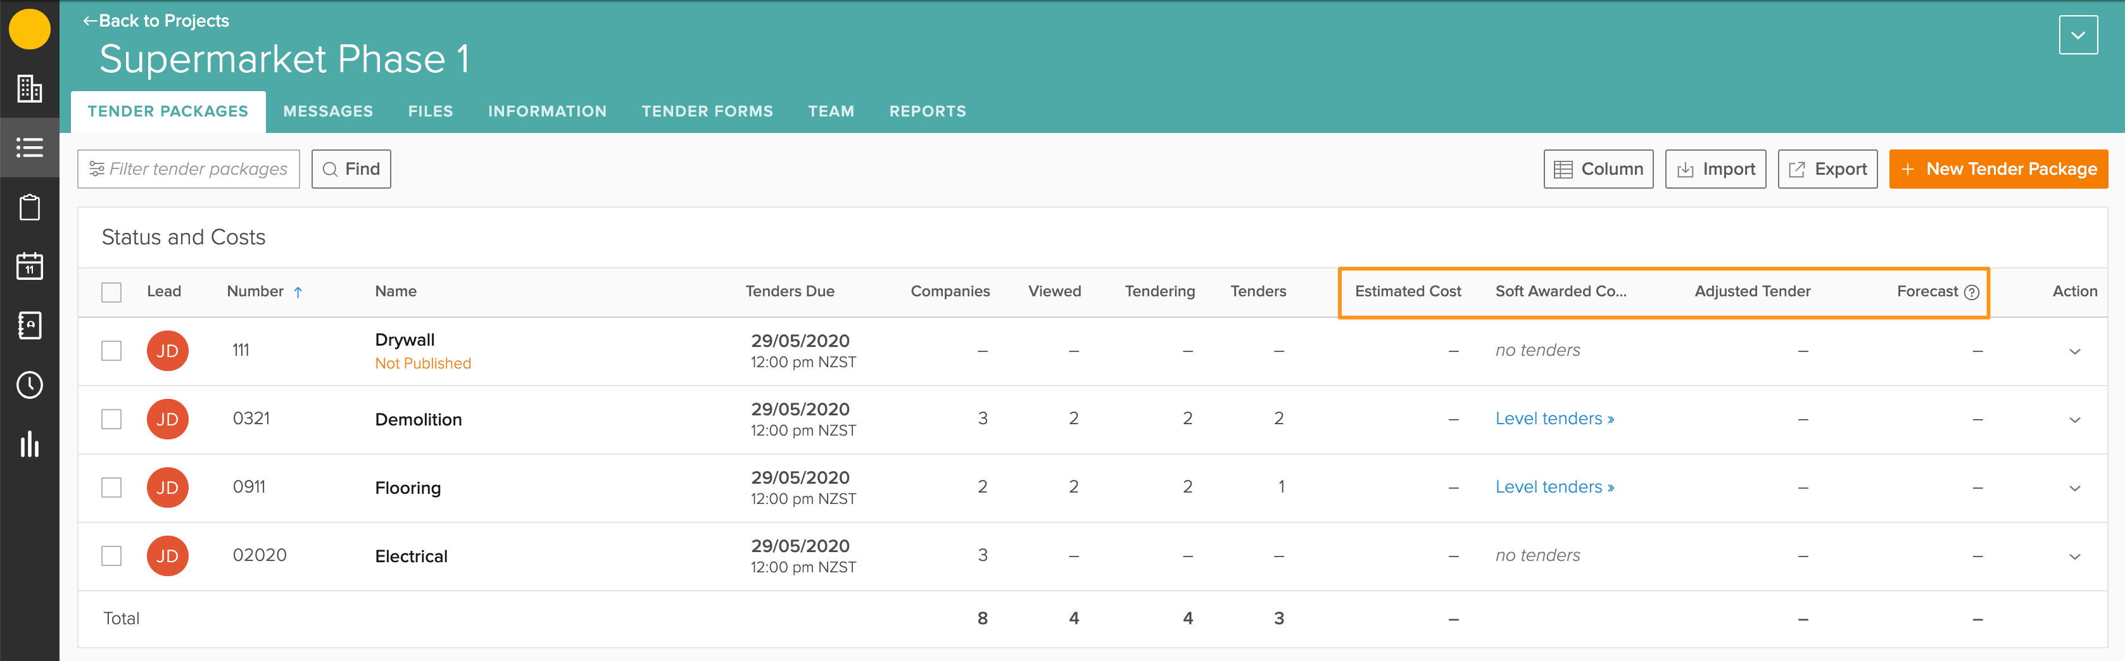Click package number 0321

pos(251,419)
